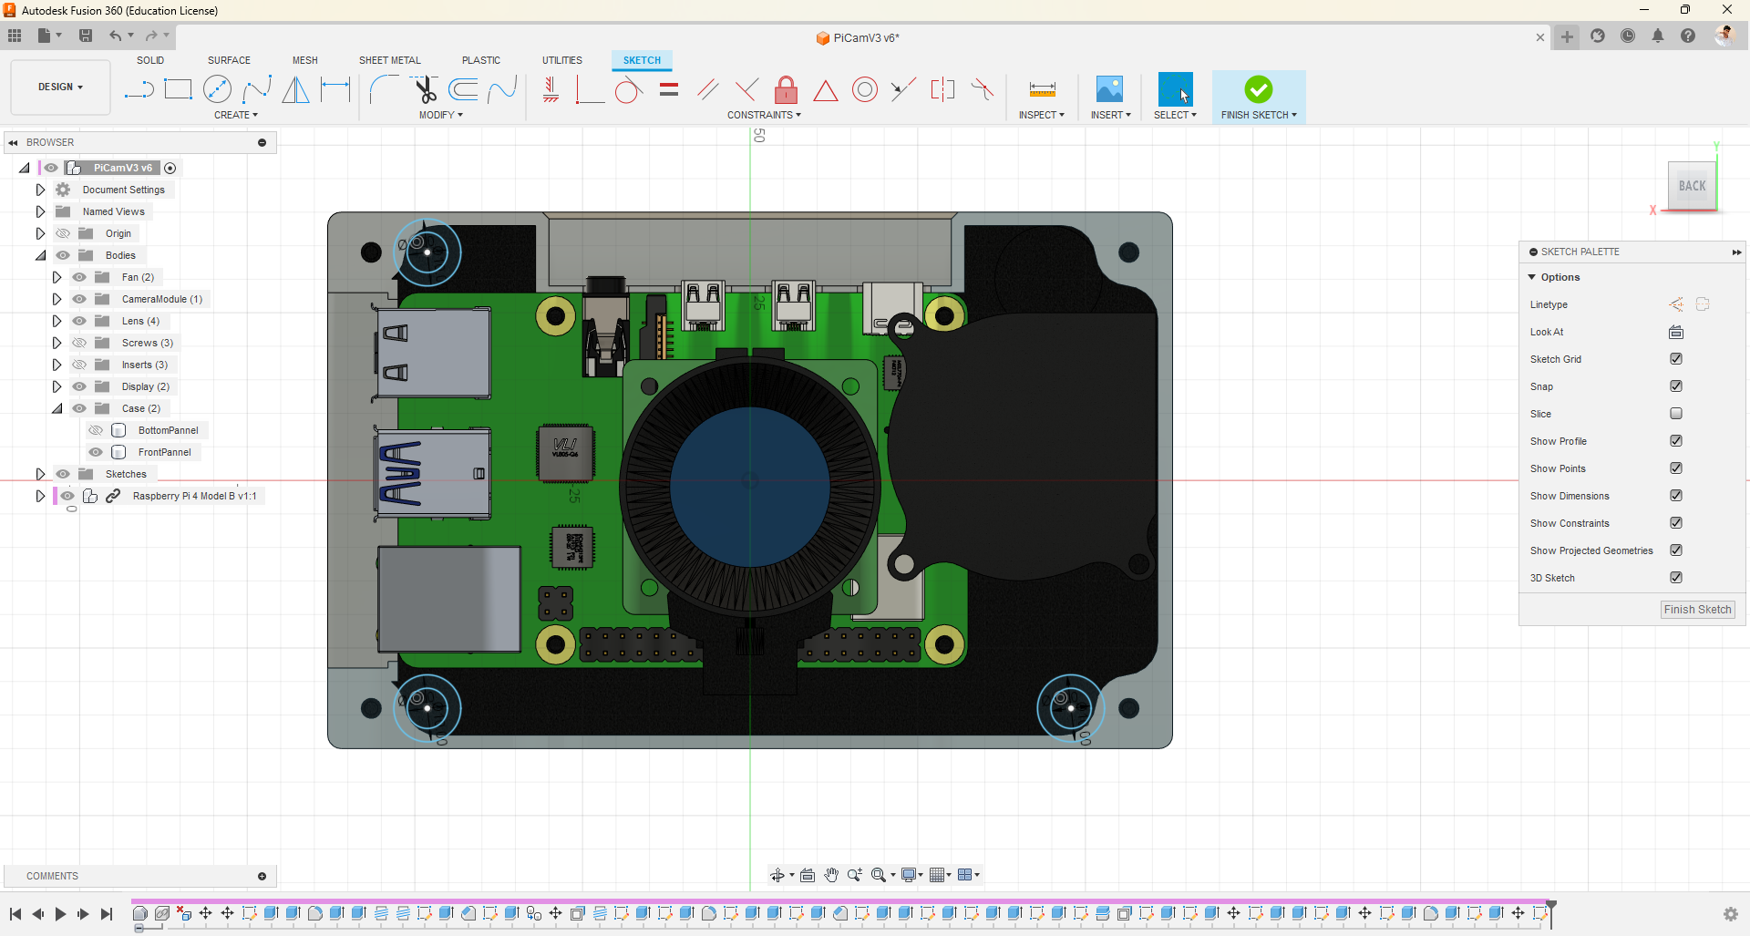Open the MODIFY dropdown menu
1750x936 pixels.
click(x=441, y=115)
